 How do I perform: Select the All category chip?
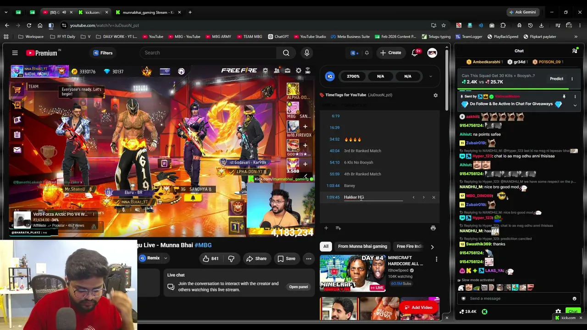click(326, 247)
